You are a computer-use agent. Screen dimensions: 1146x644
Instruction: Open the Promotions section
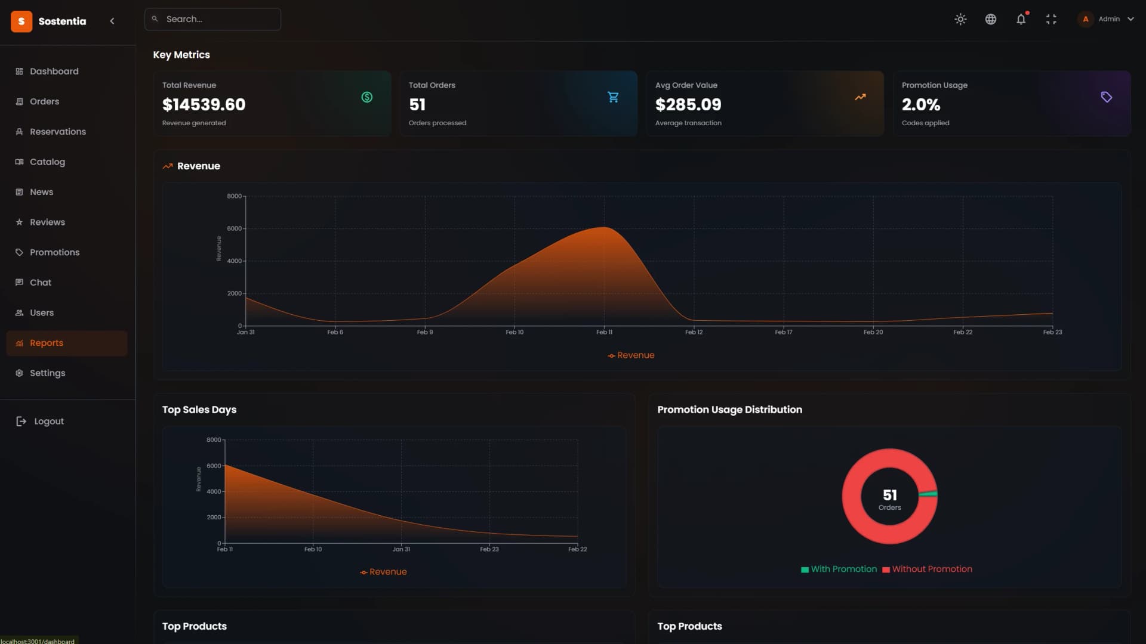coord(54,252)
